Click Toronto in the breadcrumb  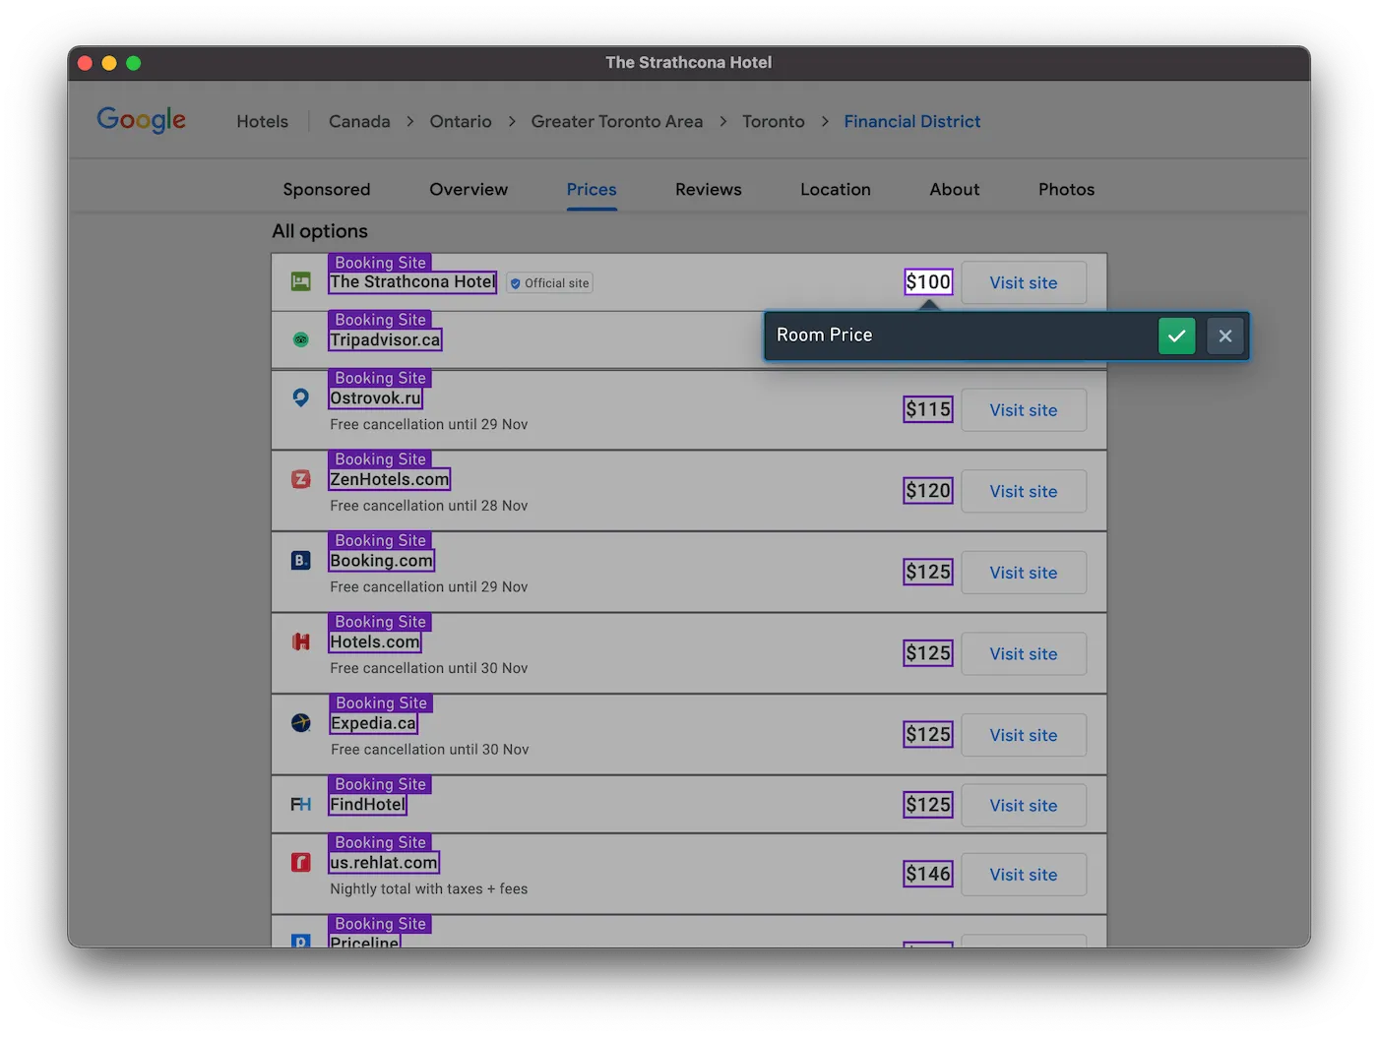point(774,121)
